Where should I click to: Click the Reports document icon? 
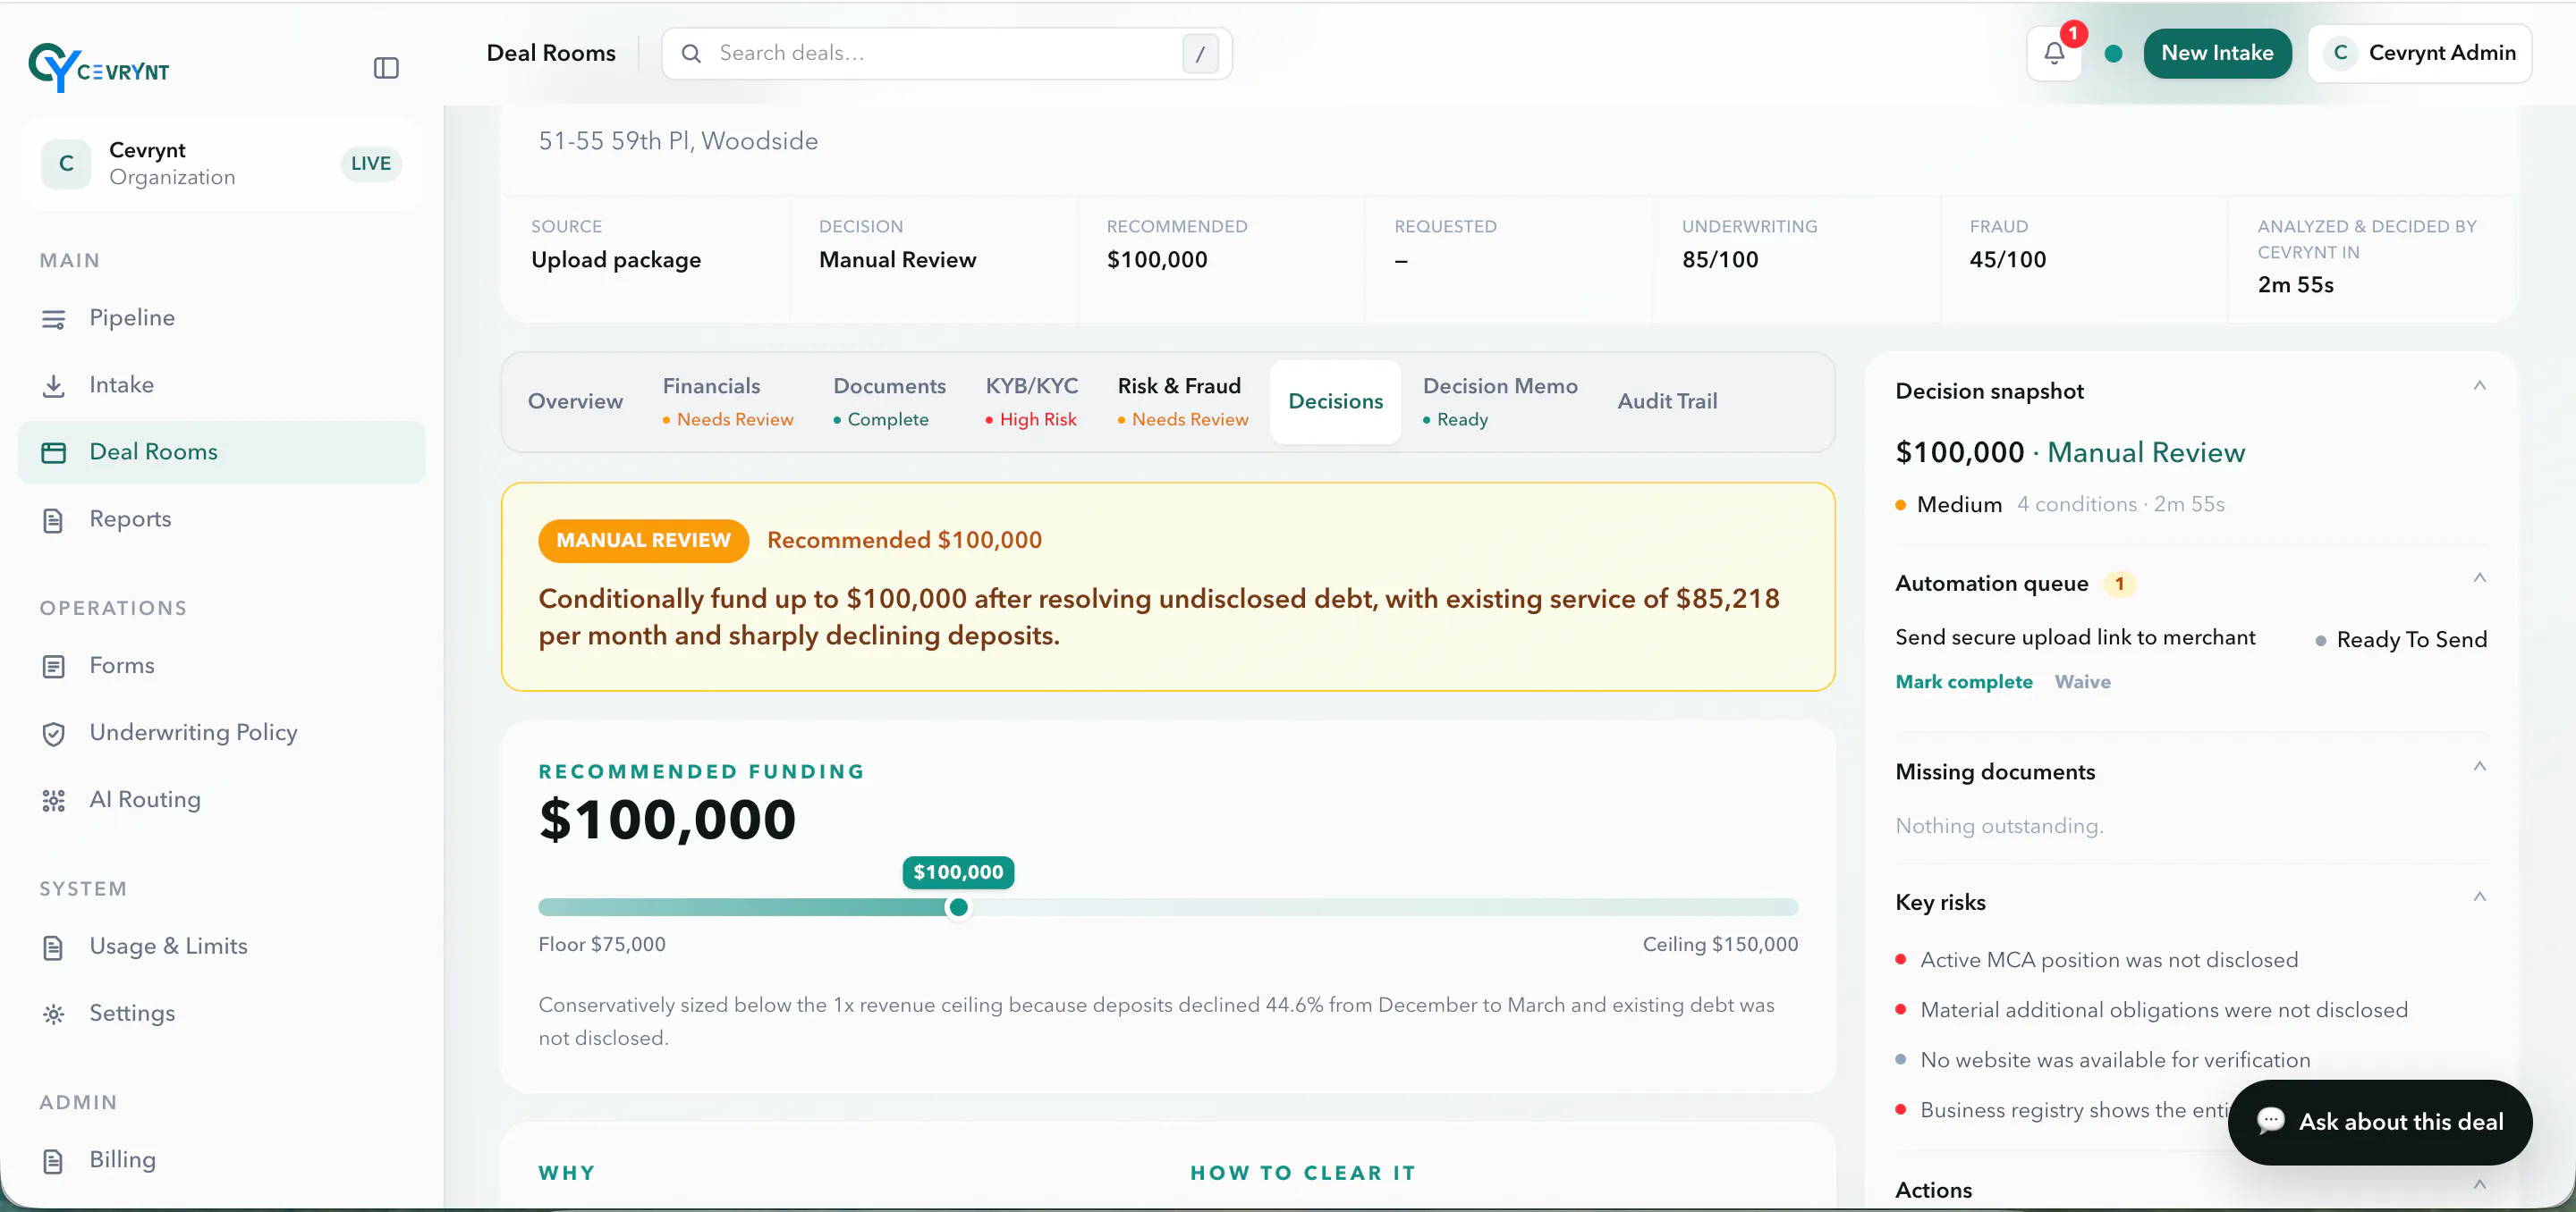tap(54, 519)
